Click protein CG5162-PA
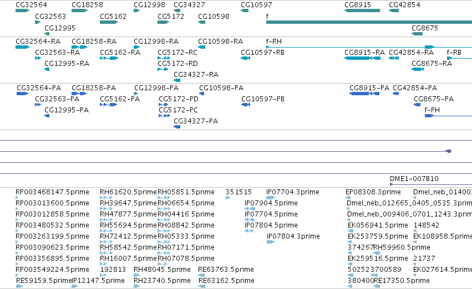The height and width of the screenshot is (289, 472). click(x=120, y=99)
